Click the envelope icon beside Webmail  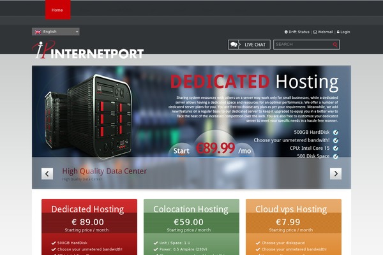(315, 32)
